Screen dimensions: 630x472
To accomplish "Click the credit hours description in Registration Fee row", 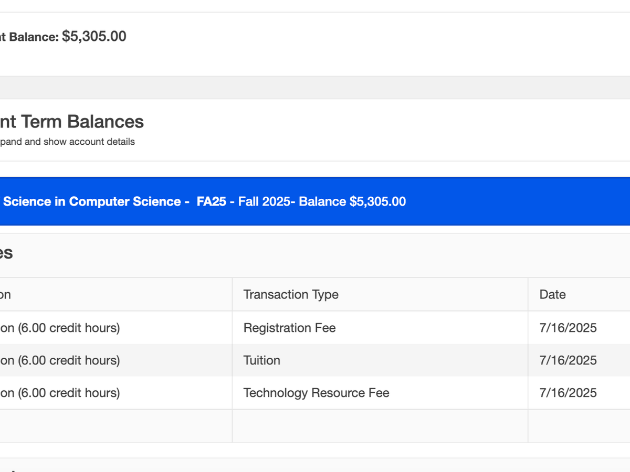I will click(60, 328).
